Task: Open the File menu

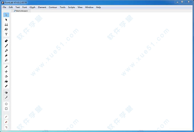Action: click(x=5, y=7)
